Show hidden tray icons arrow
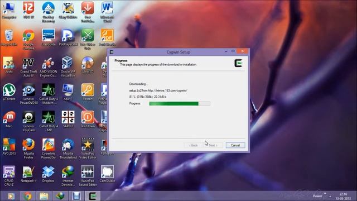The width and height of the screenshot is (357, 201). tap(330, 196)
